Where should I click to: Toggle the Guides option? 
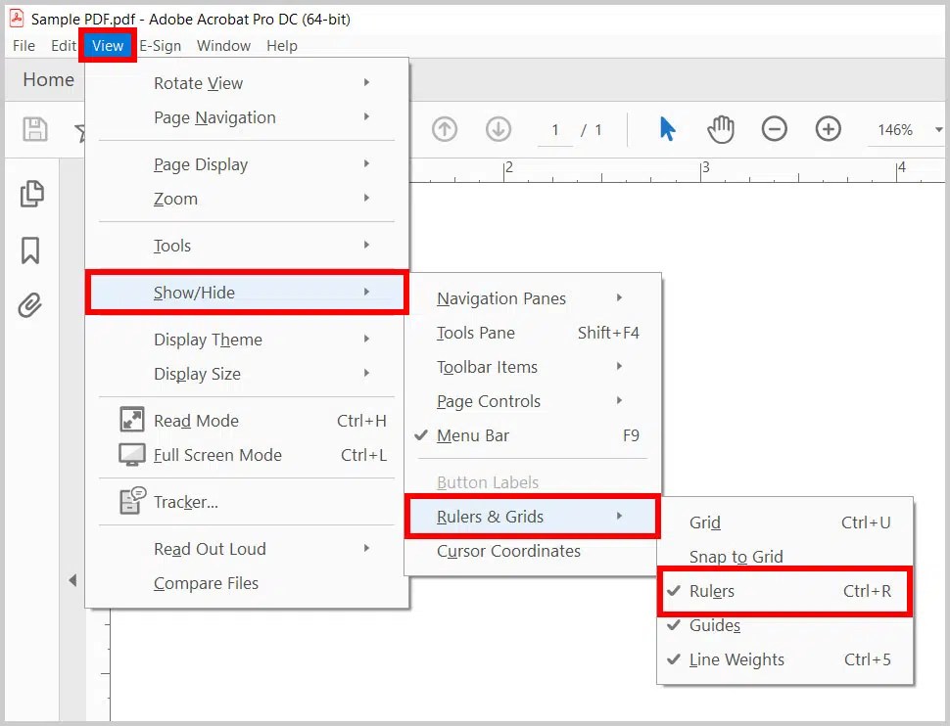pos(784,625)
